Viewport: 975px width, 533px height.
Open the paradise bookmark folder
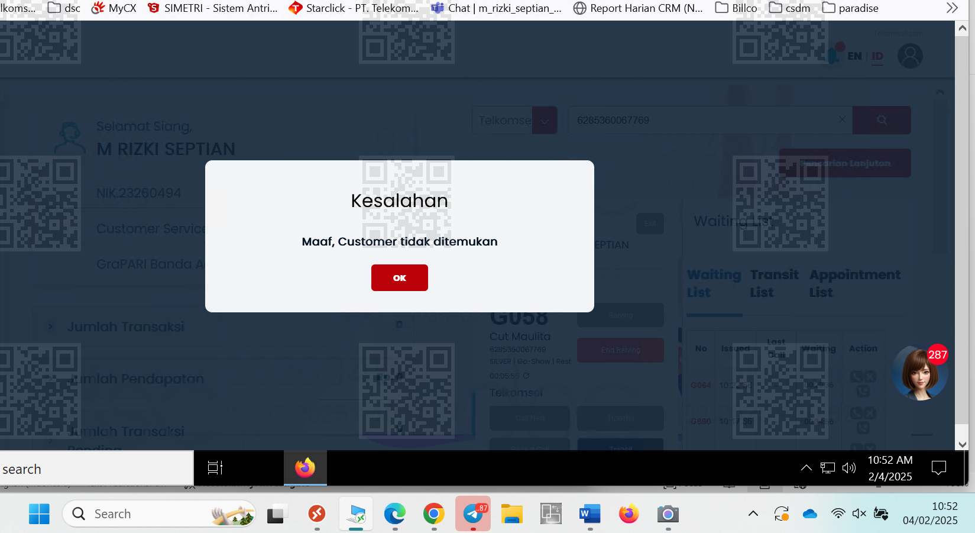850,8
